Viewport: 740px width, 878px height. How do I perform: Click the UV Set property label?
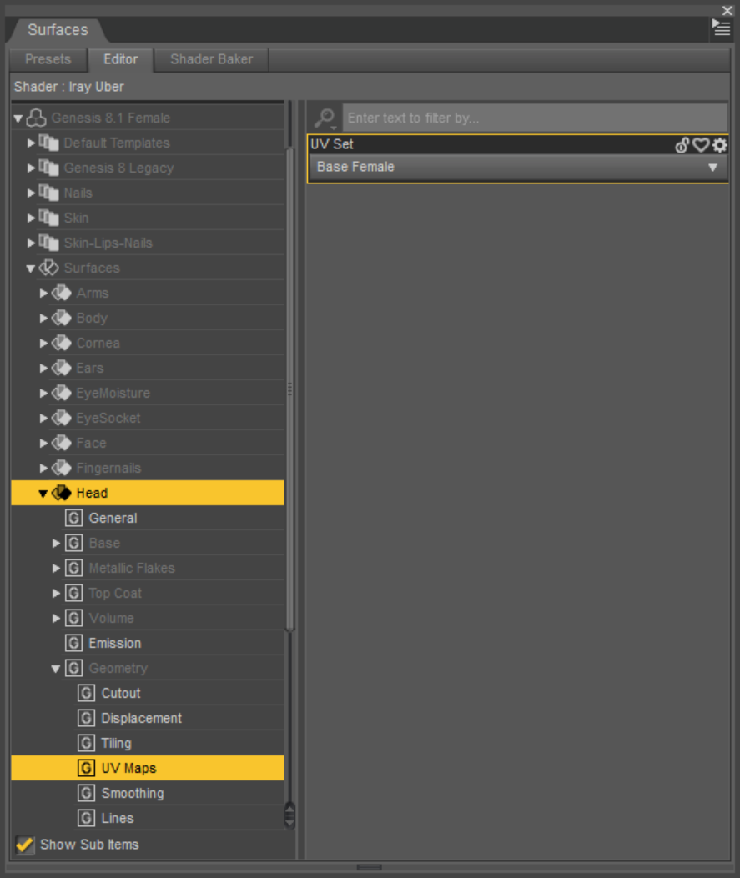[332, 144]
